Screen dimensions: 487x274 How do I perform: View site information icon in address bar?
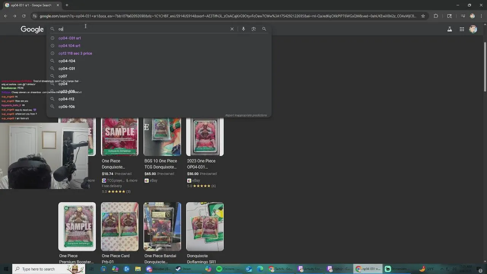point(35,16)
